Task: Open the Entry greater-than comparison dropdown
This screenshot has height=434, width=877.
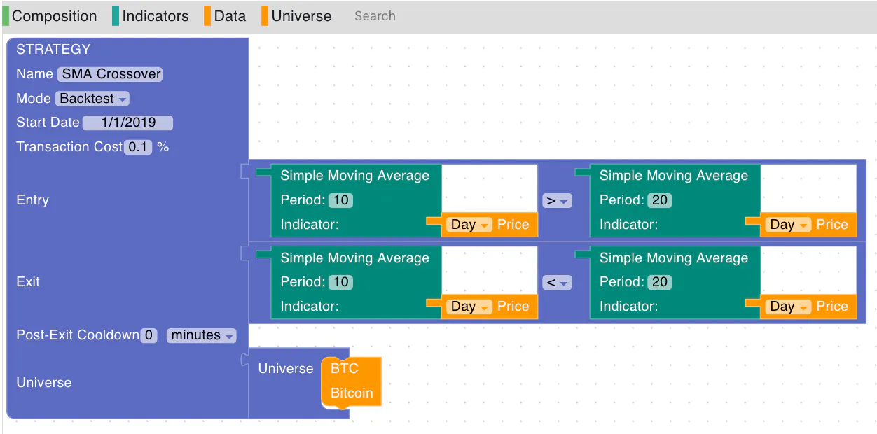Action: (x=557, y=201)
